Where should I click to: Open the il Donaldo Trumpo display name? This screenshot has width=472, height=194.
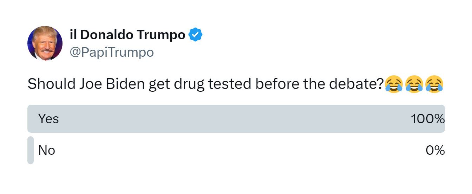click(127, 35)
